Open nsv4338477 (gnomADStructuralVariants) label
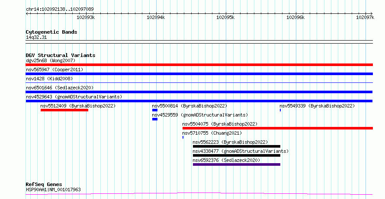385x199 pixels. [x=241, y=151]
